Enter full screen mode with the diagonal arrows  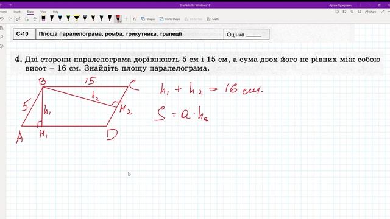tap(383, 12)
